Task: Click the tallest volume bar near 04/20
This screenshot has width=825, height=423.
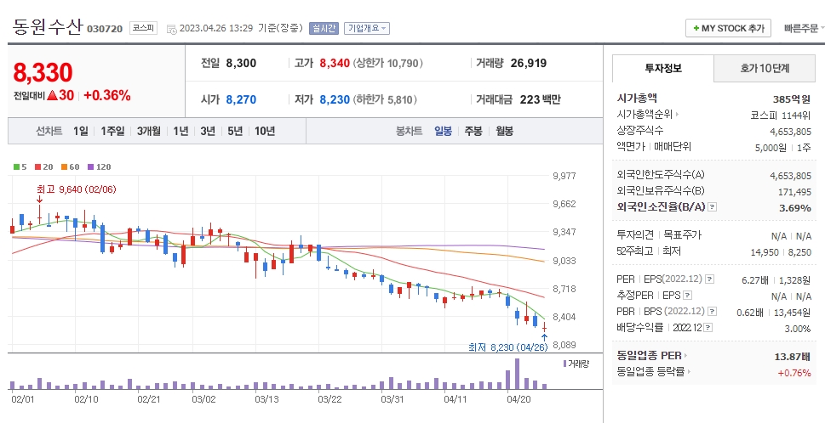Action: tap(517, 374)
